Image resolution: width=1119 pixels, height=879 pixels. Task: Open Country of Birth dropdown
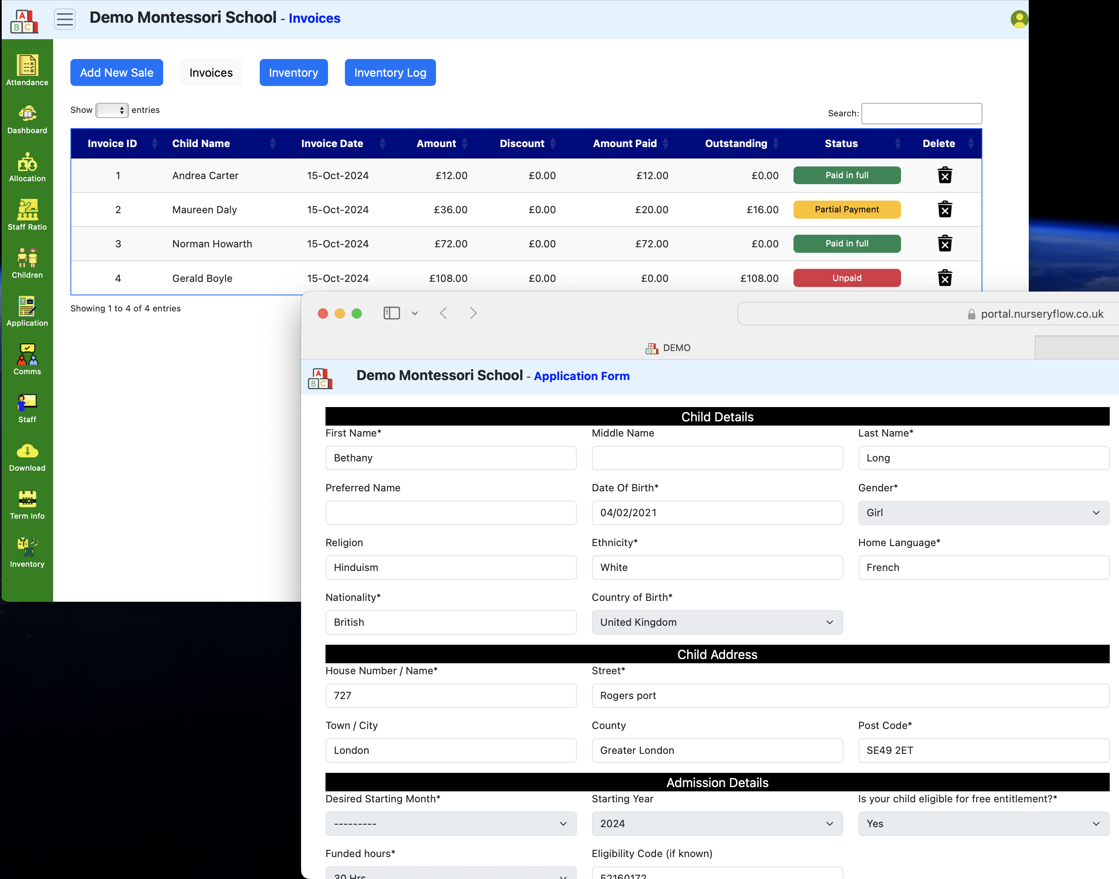click(717, 622)
